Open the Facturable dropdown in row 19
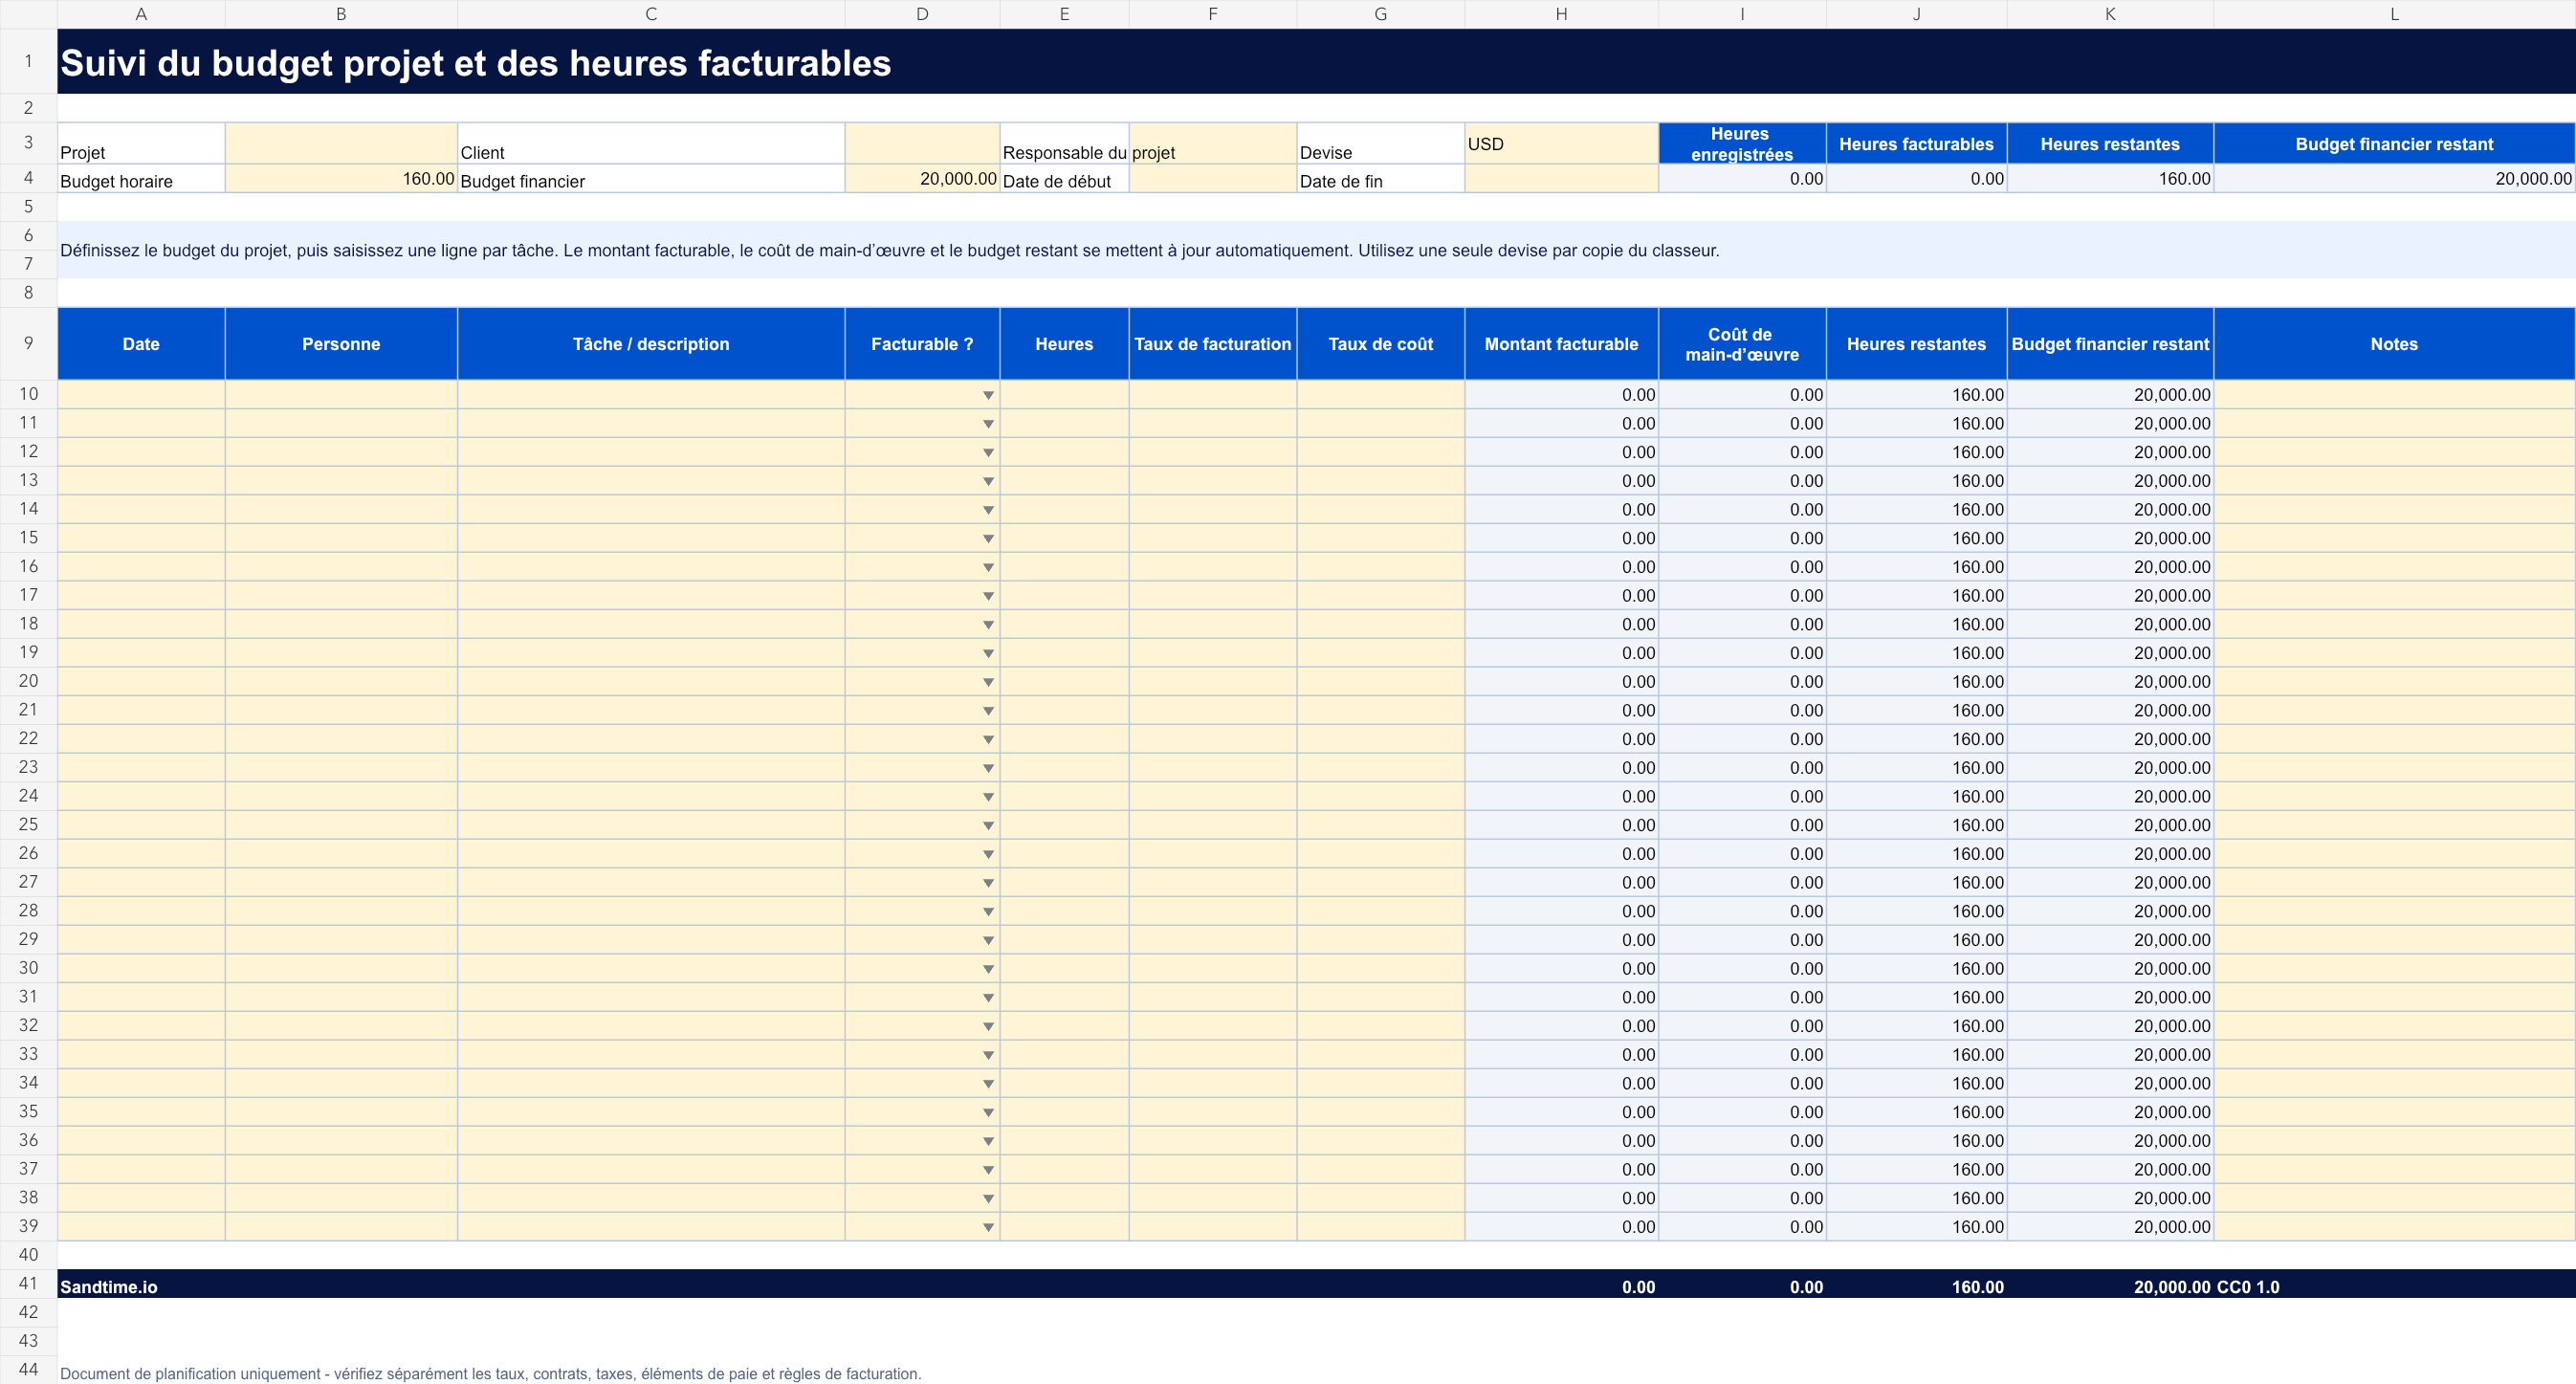2576x1384 pixels. click(x=987, y=653)
